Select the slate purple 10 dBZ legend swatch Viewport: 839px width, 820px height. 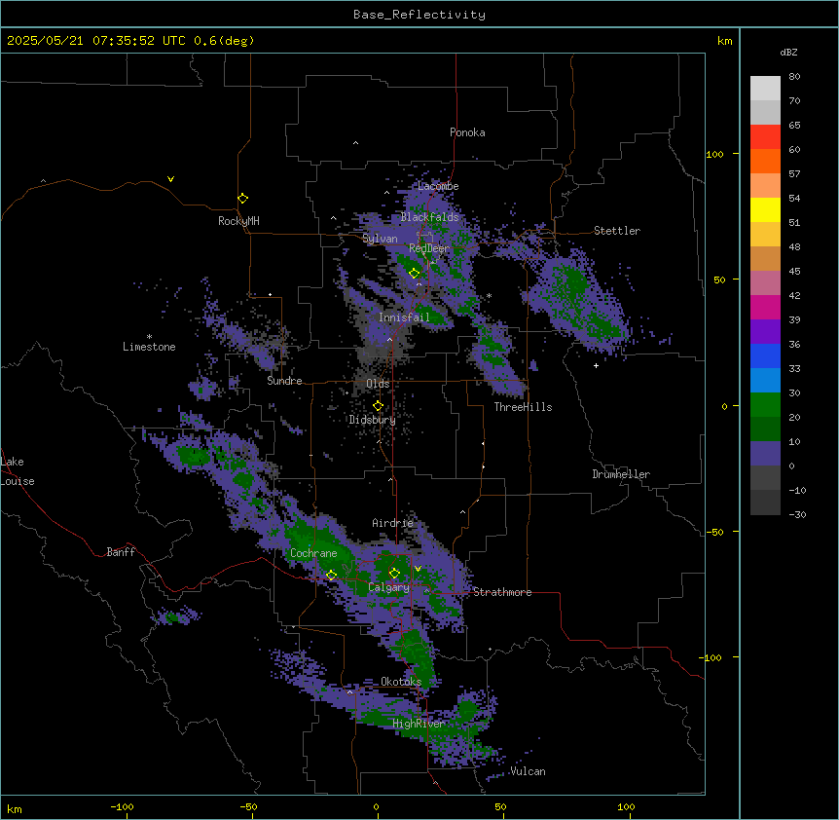tap(765, 454)
